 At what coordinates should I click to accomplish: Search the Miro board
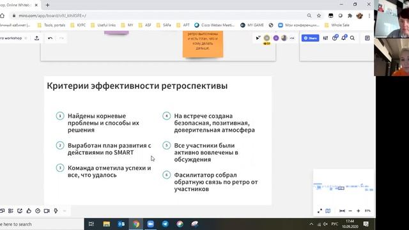tap(352, 38)
